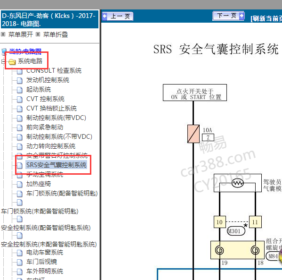Open 制动控制系统(不带VDC) diagram
Viewport: 282px width, 280px height.
[59, 136]
